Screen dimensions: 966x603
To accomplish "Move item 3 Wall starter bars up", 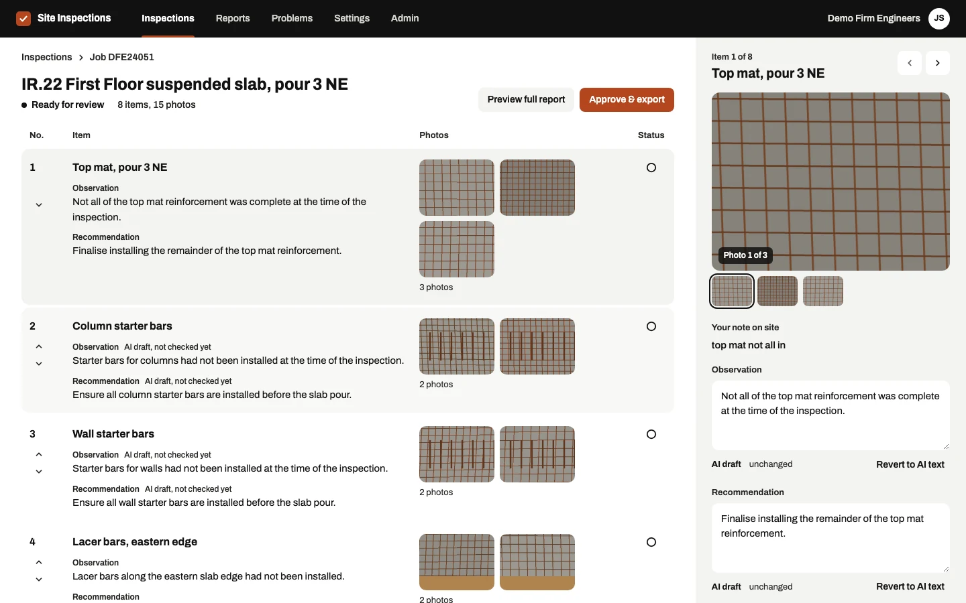I will click(39, 454).
